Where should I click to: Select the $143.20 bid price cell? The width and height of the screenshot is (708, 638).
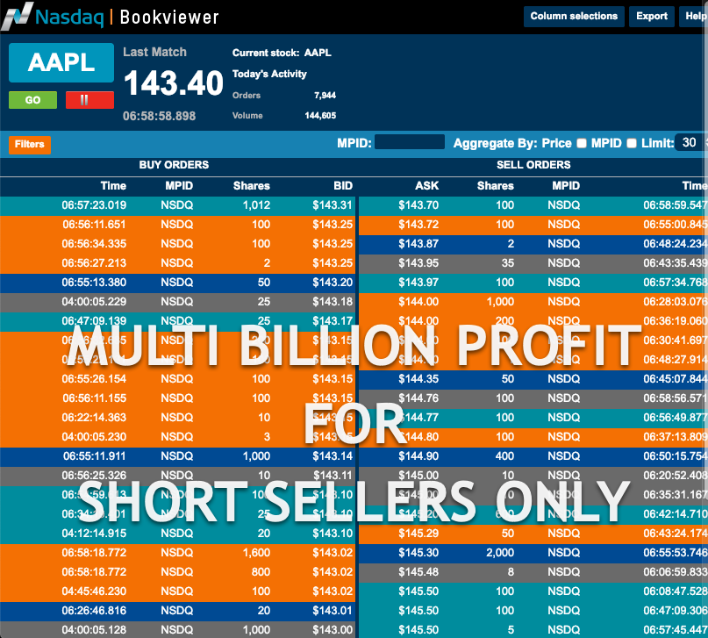point(332,283)
